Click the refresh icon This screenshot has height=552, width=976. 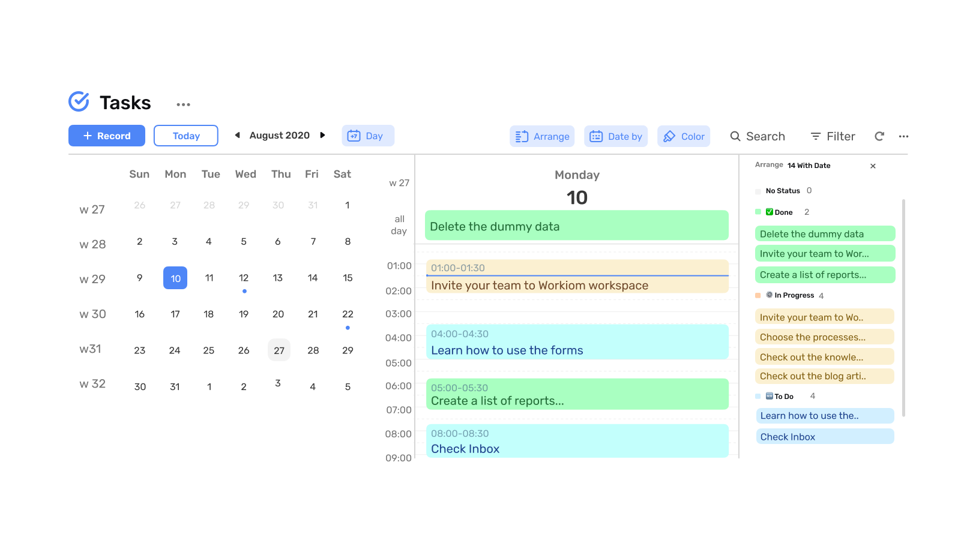click(x=879, y=136)
